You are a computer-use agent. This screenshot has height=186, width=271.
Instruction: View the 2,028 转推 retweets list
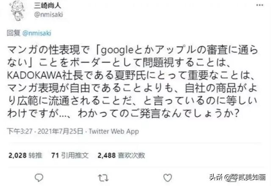click(25, 156)
